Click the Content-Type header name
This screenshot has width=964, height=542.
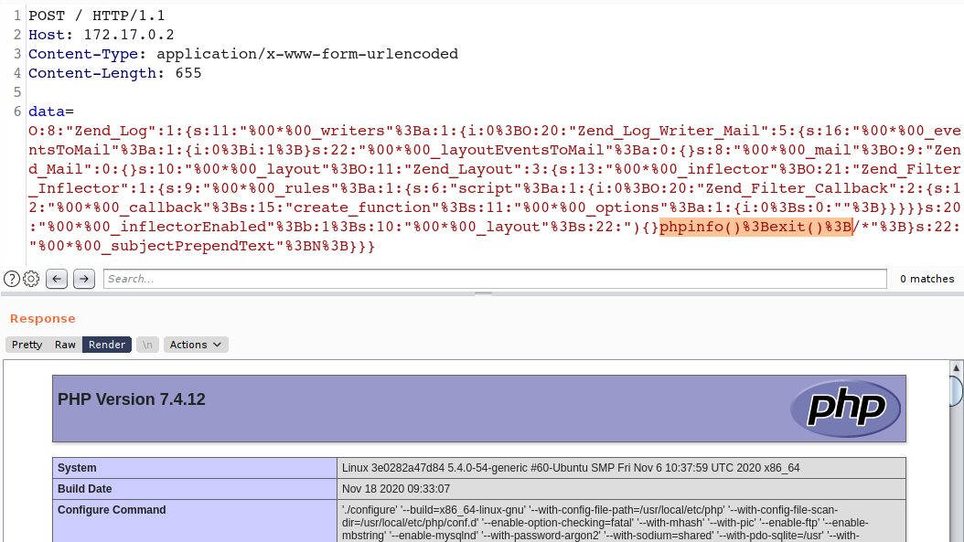83,54
